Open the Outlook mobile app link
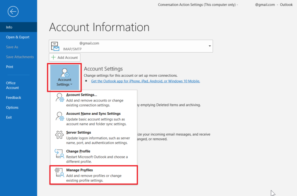The image size is (297, 196). pos(145,81)
